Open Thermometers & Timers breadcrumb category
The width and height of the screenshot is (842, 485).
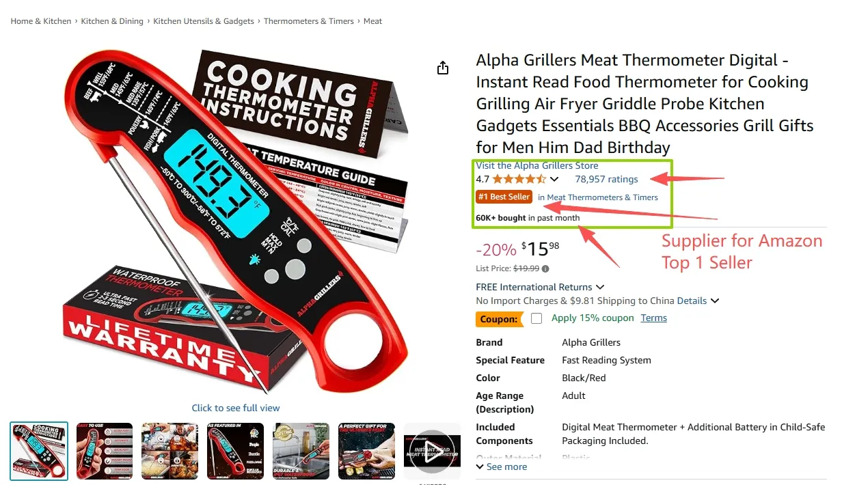point(309,21)
